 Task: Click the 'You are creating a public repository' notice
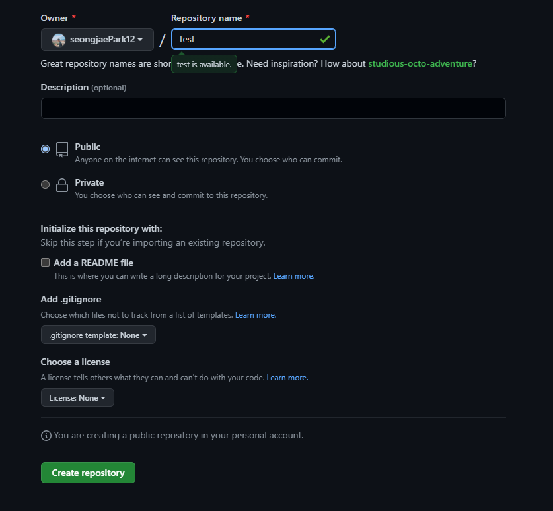(178, 436)
